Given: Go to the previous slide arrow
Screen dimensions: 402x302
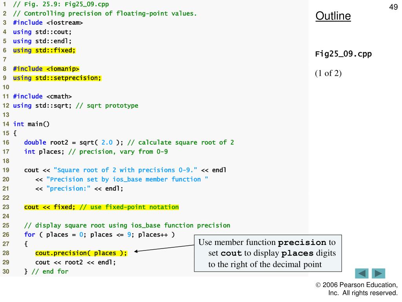Looking at the screenshot, I should (362, 273).
